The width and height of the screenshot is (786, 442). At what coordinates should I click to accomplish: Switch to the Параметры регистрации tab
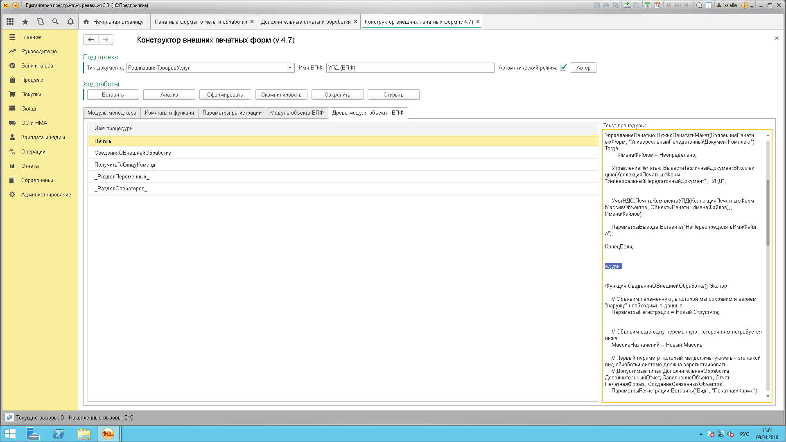(232, 113)
